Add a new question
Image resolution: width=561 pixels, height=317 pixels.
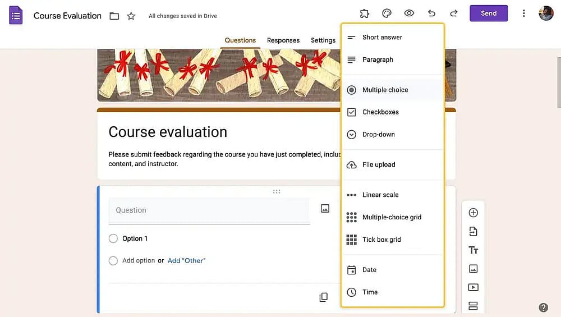(x=473, y=213)
